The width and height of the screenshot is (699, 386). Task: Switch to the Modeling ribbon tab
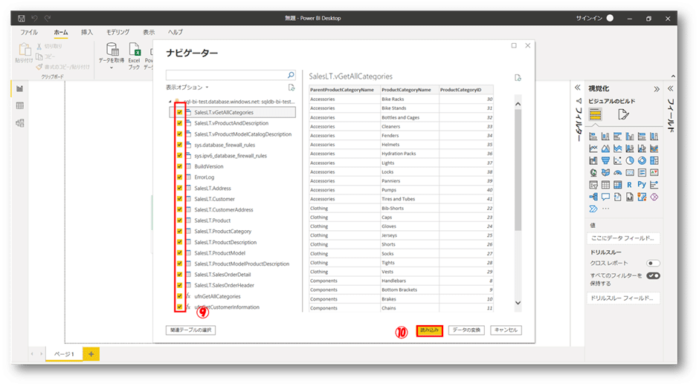pyautogui.click(x=117, y=32)
